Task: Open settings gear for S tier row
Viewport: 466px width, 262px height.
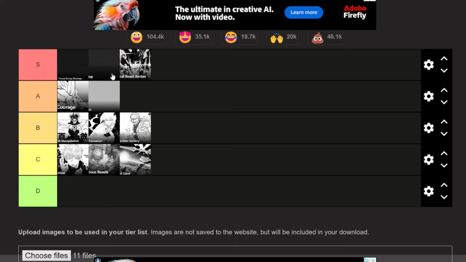Action: (429, 65)
